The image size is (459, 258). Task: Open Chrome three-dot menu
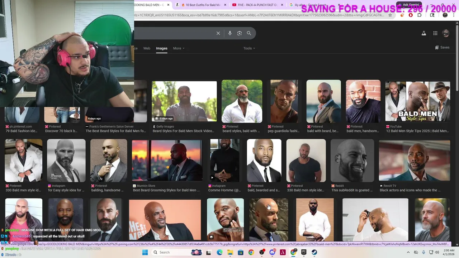click(454, 15)
